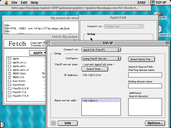This screenshot has width=171, height=128.
Task: Select the apple folder icon in Fetch
Action: click(10, 59)
